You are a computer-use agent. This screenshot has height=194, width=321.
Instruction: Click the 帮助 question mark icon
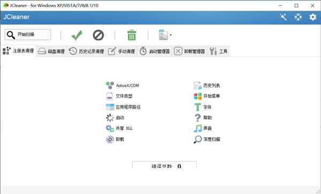tap(197, 118)
